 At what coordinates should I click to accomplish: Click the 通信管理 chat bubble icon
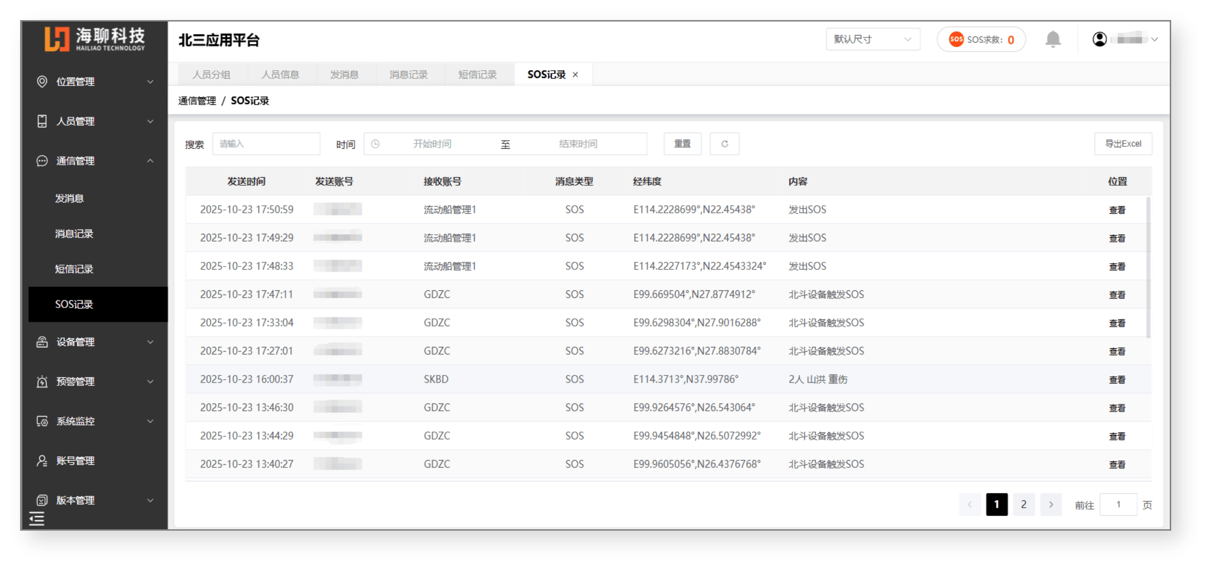[42, 161]
